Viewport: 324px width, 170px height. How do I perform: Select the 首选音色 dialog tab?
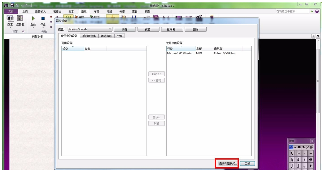[107, 36]
